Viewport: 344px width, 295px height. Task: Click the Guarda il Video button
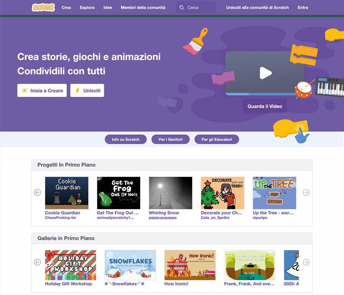(265, 107)
